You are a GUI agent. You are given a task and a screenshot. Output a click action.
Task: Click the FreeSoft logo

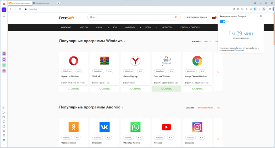point(67,18)
